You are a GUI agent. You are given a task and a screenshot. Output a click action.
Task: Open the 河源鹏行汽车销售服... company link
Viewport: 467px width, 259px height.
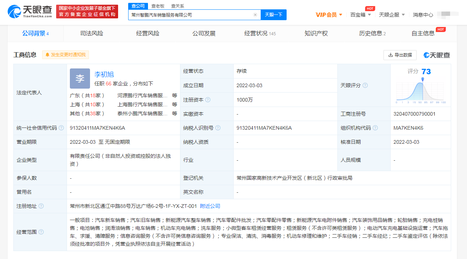(x=143, y=95)
